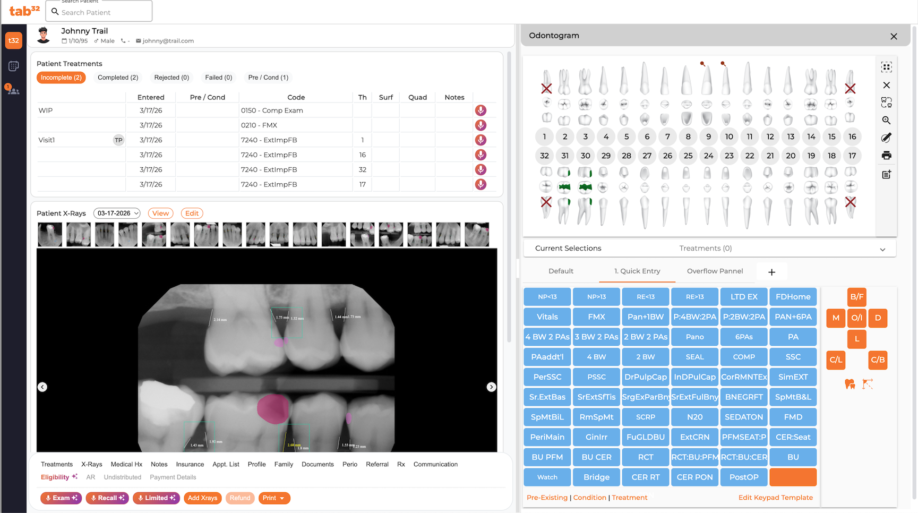Click microphone icon on 0210 FMX row
This screenshot has height=513, width=918.
[x=481, y=125]
